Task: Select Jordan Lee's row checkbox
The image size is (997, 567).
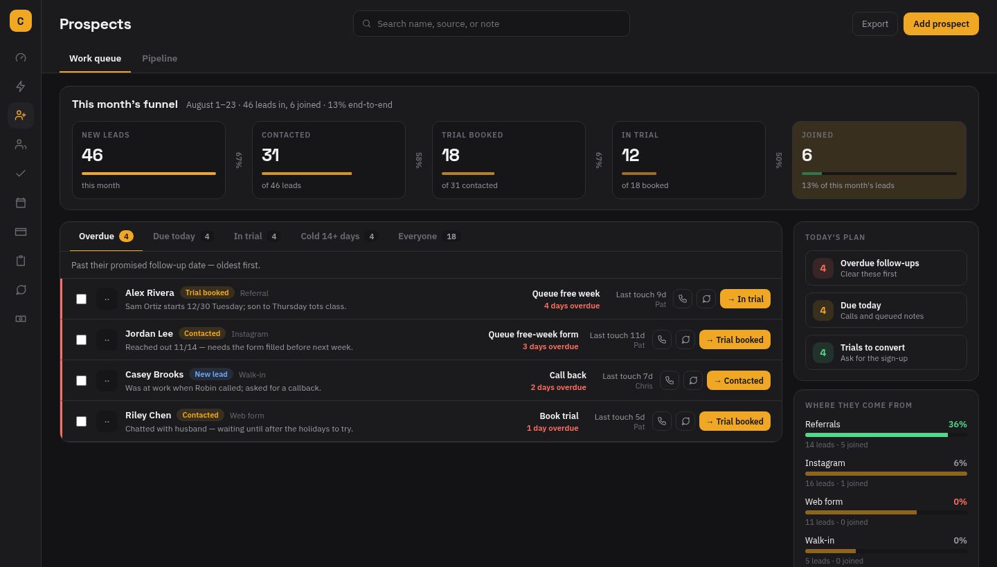Action: pyautogui.click(x=81, y=340)
